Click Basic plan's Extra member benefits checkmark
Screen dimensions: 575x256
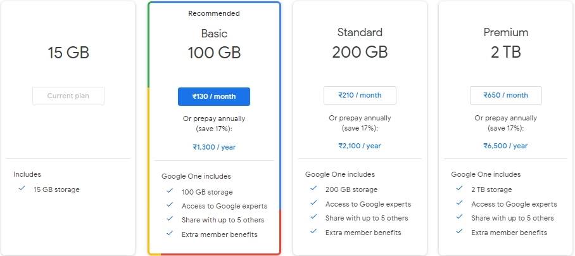click(x=170, y=234)
